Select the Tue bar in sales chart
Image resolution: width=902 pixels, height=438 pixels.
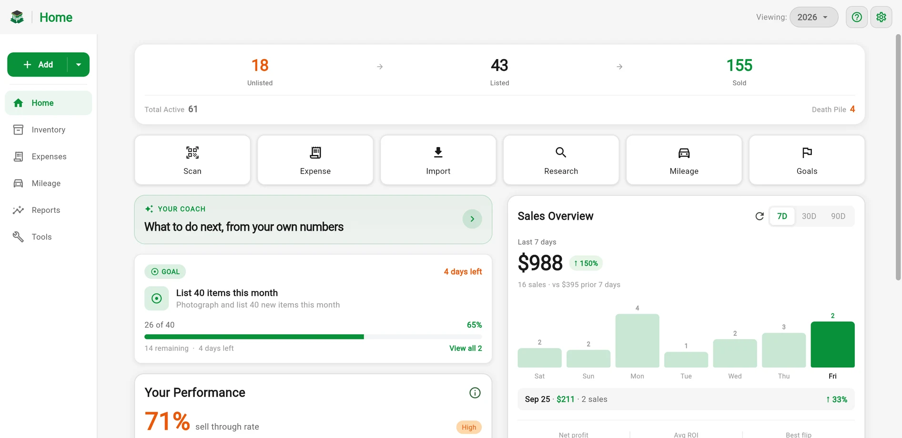pos(686,359)
